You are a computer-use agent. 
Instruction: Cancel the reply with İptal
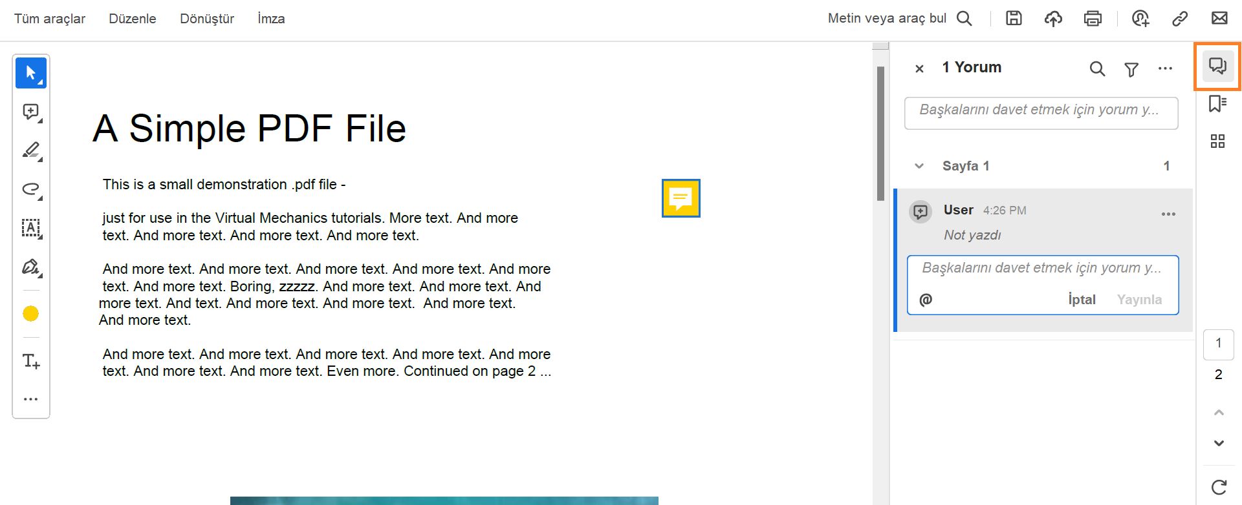pyautogui.click(x=1082, y=300)
